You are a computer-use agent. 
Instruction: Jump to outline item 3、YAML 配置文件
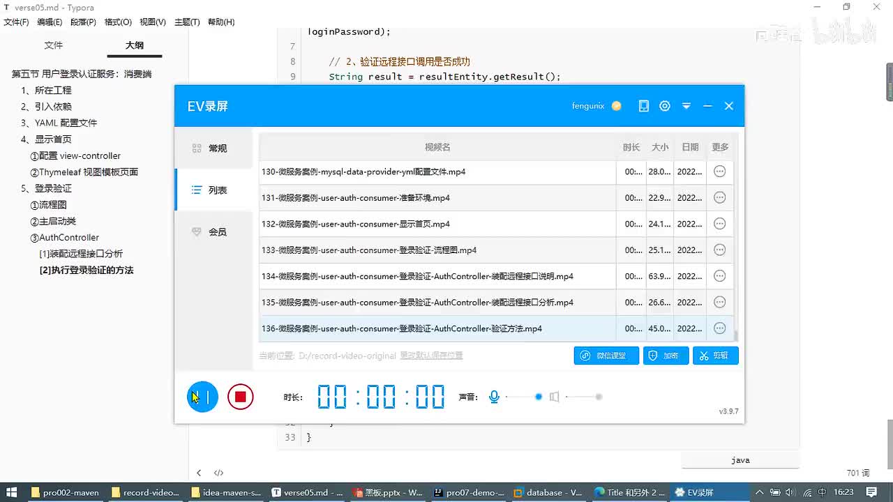click(x=59, y=123)
